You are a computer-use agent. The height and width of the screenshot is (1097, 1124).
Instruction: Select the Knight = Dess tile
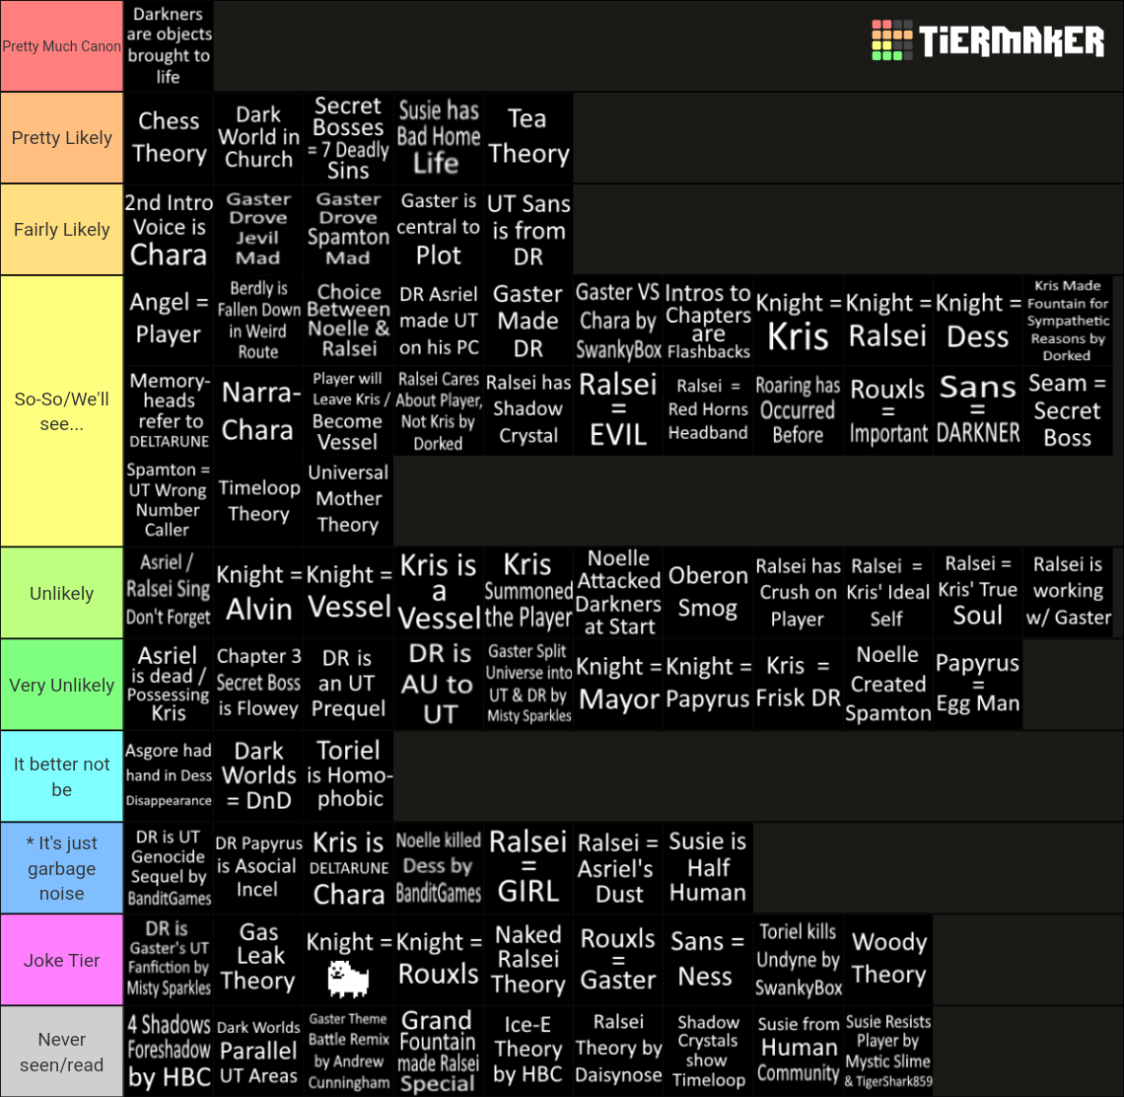(978, 320)
